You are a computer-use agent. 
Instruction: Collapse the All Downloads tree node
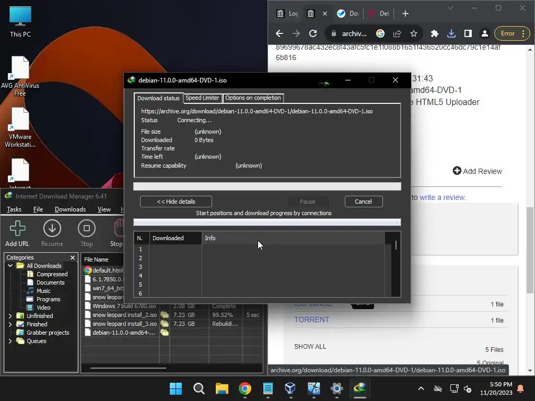click(x=10, y=266)
